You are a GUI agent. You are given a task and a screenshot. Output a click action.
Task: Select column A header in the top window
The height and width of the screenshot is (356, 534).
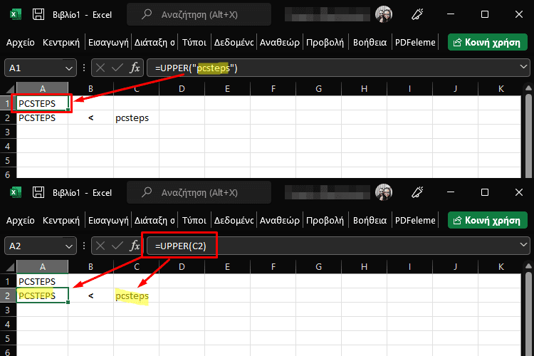pos(42,89)
